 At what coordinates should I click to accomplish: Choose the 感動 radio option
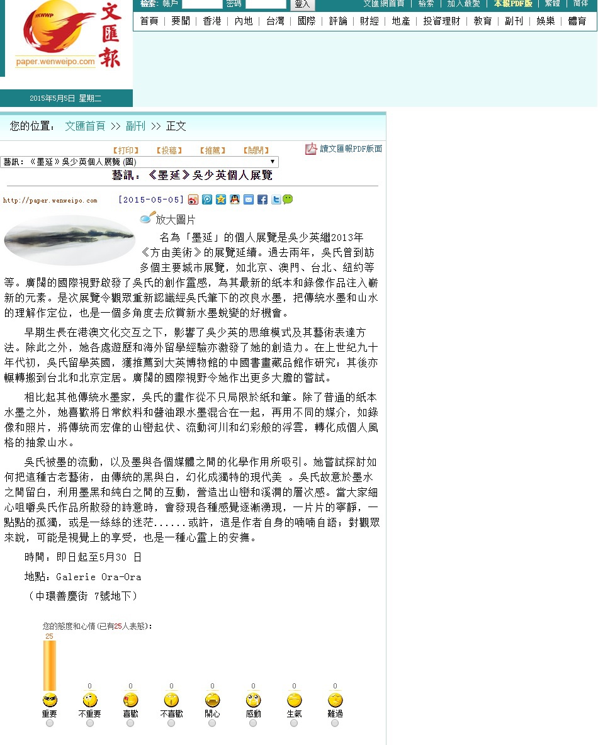tap(253, 724)
